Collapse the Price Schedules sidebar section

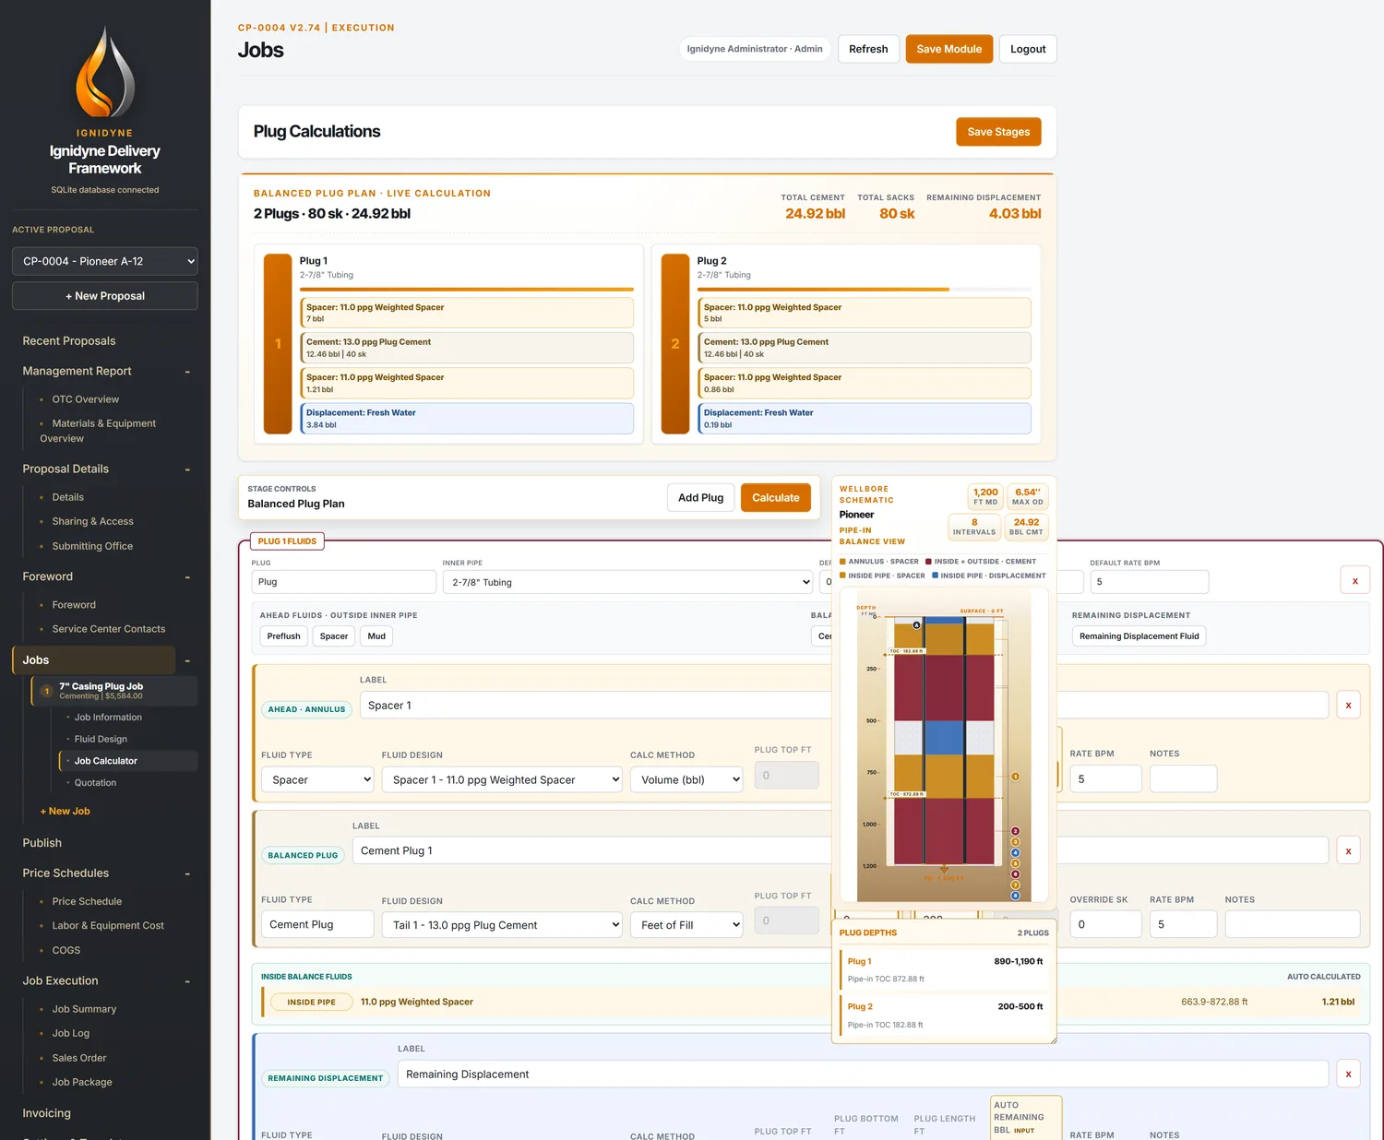click(187, 873)
